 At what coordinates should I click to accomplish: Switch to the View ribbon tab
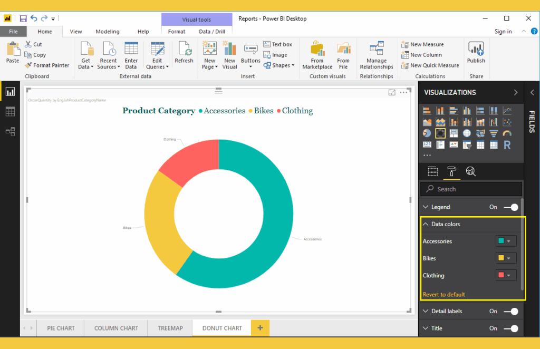tap(76, 31)
